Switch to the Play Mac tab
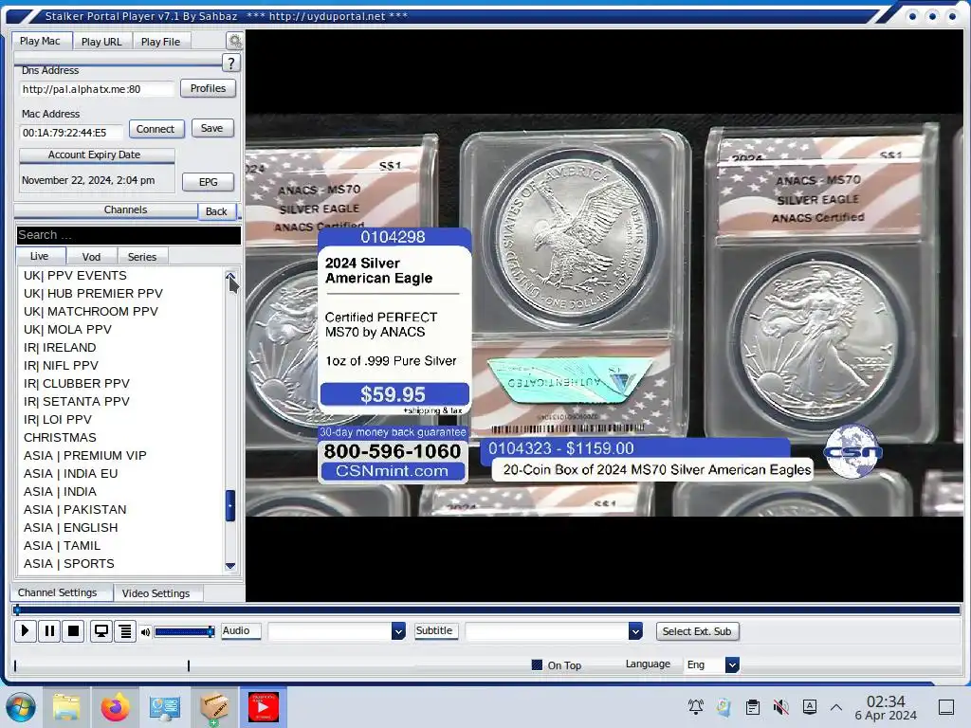This screenshot has height=728, width=971. pos(40,41)
